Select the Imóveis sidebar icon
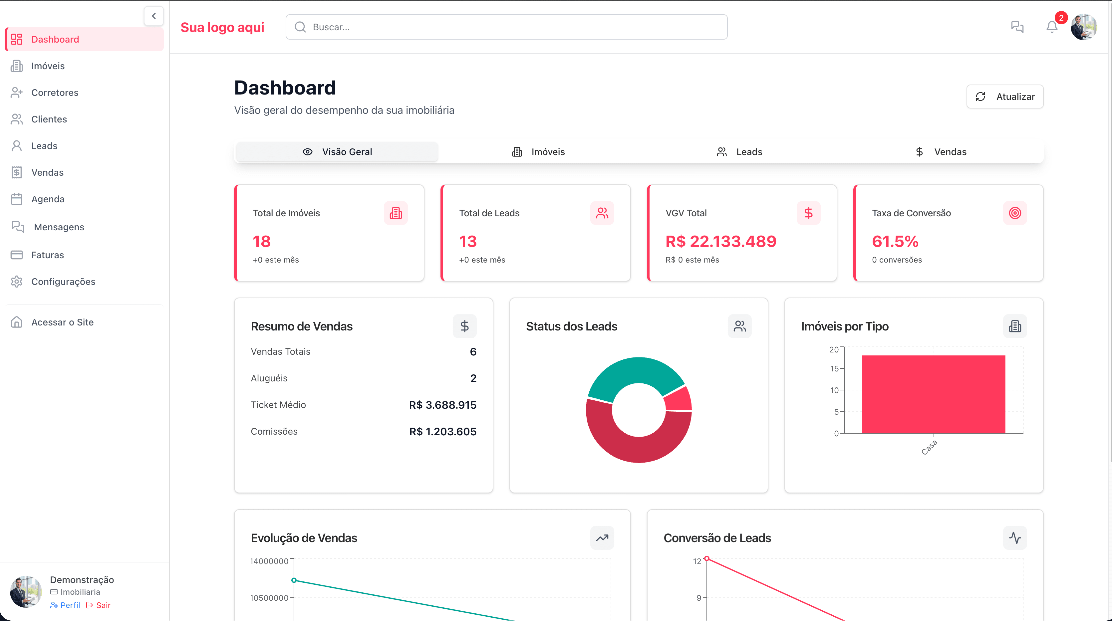The image size is (1112, 621). pos(17,66)
